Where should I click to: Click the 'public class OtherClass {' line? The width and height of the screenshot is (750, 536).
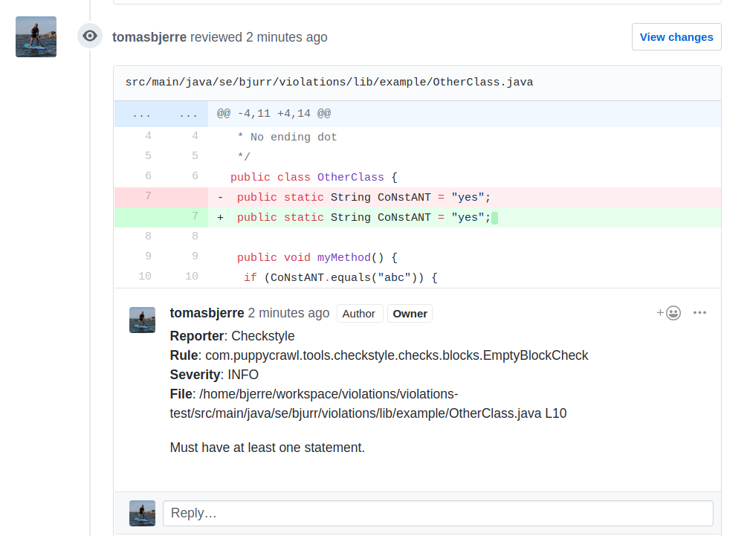(x=314, y=177)
